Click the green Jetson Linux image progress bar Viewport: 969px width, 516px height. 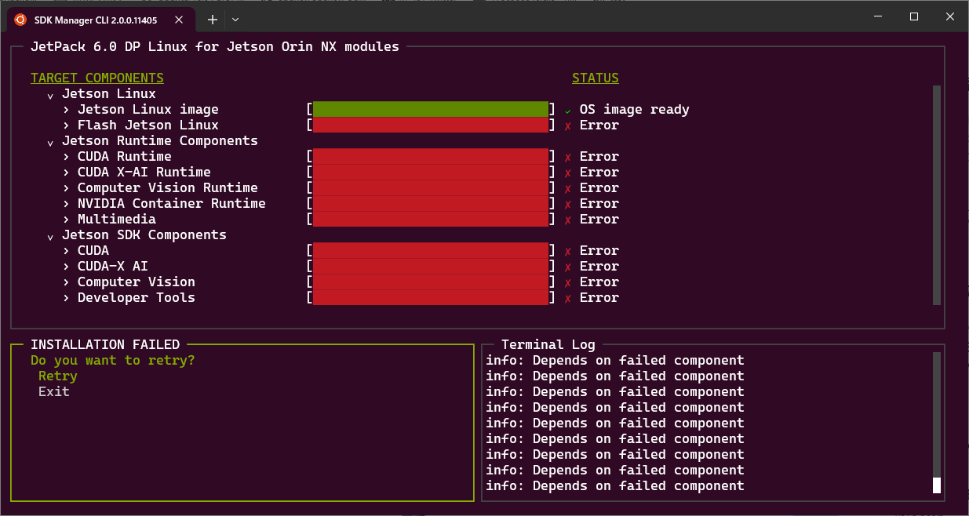pyautogui.click(x=431, y=109)
